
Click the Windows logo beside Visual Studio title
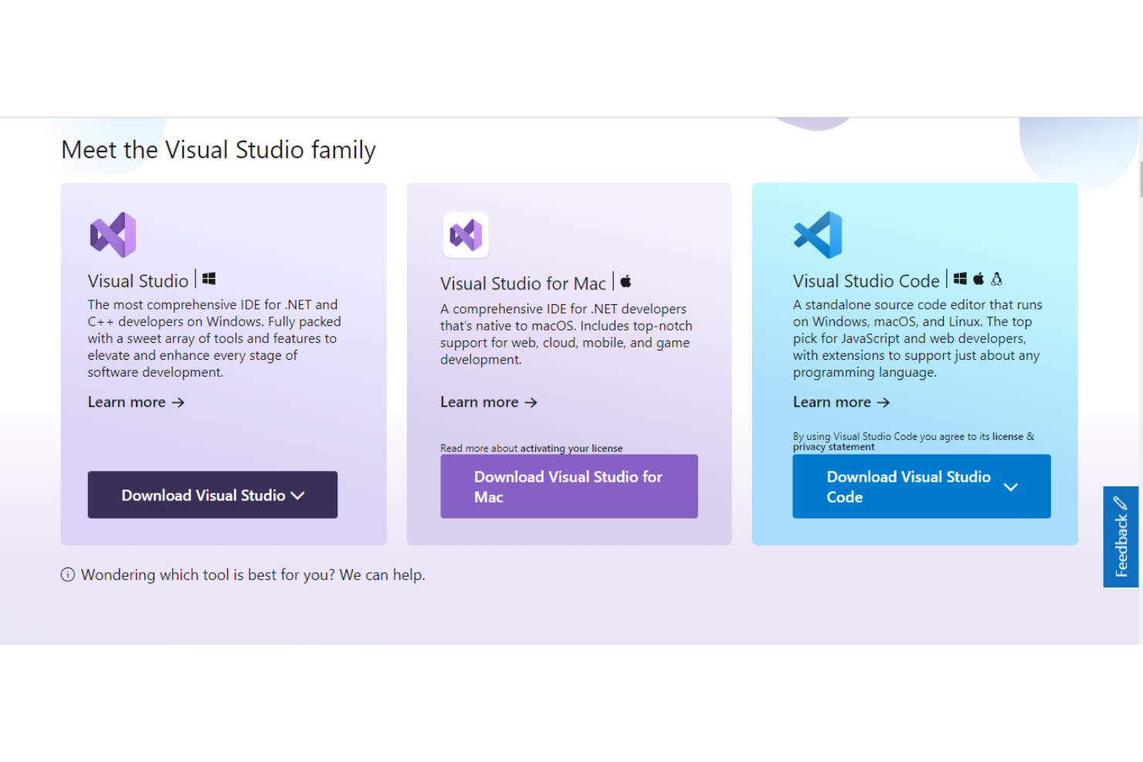(x=209, y=278)
